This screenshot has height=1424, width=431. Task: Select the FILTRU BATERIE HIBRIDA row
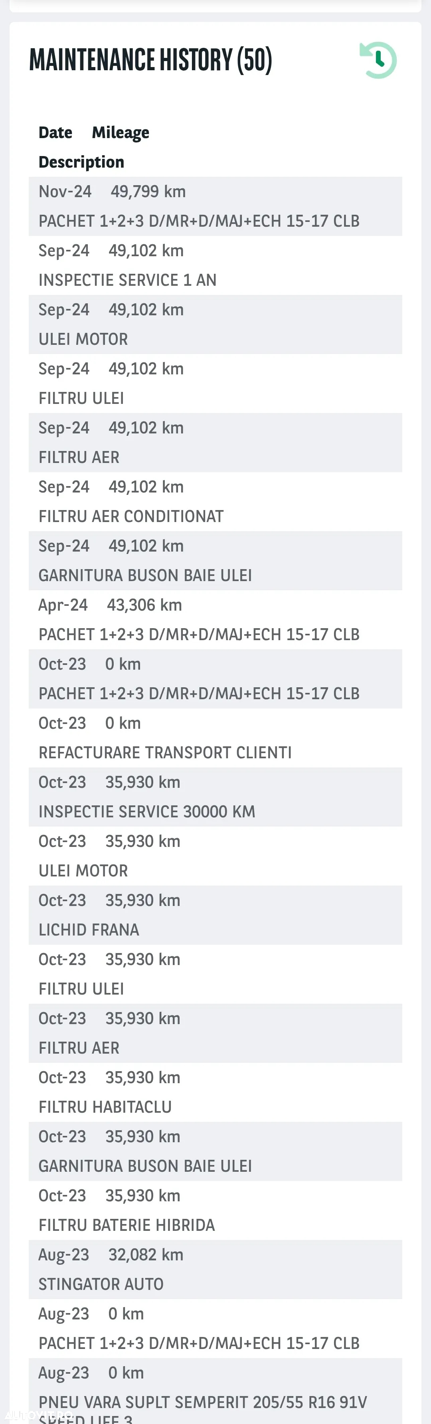pyautogui.click(x=215, y=1210)
